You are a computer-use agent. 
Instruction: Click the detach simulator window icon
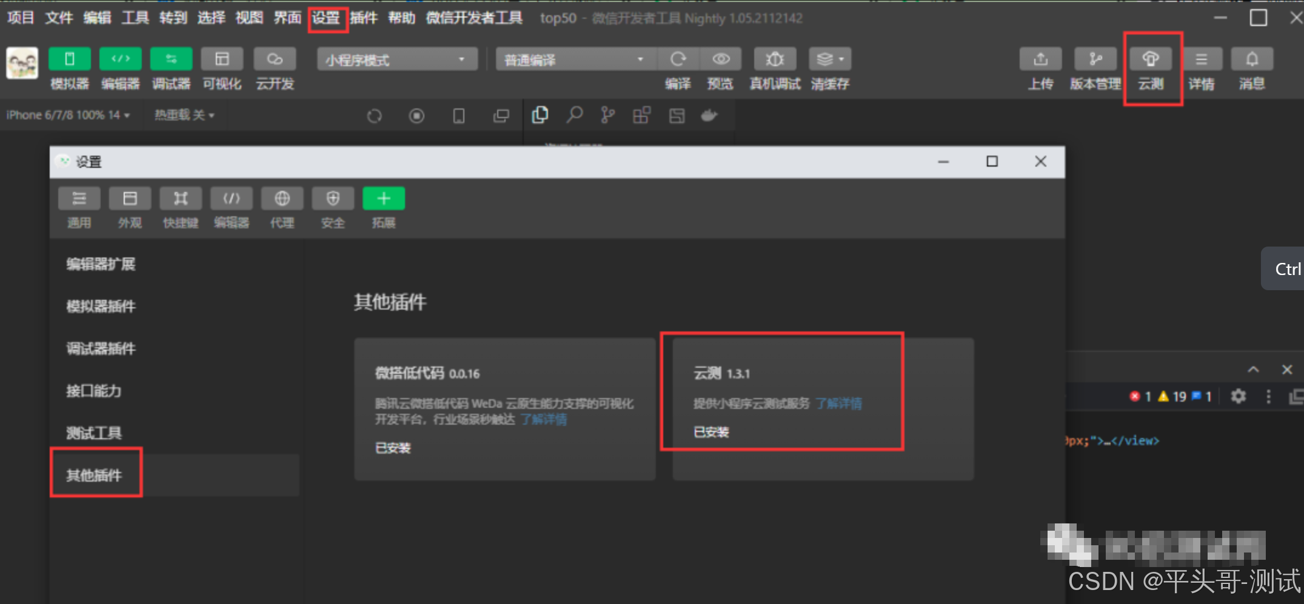point(501,116)
